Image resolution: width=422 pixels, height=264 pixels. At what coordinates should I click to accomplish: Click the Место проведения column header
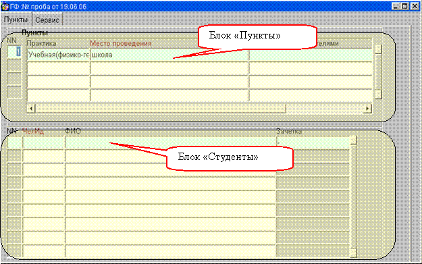click(121, 43)
